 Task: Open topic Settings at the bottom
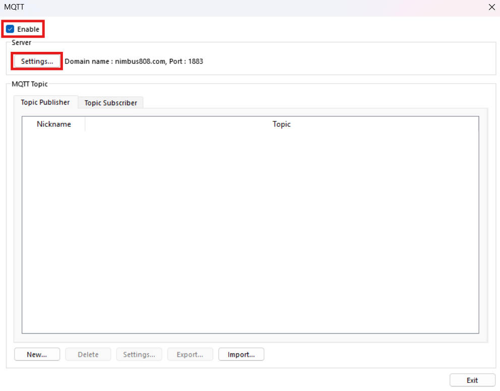coord(139,354)
